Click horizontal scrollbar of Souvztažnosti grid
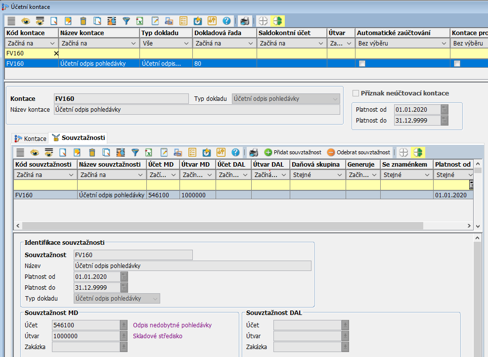 click(222, 225)
